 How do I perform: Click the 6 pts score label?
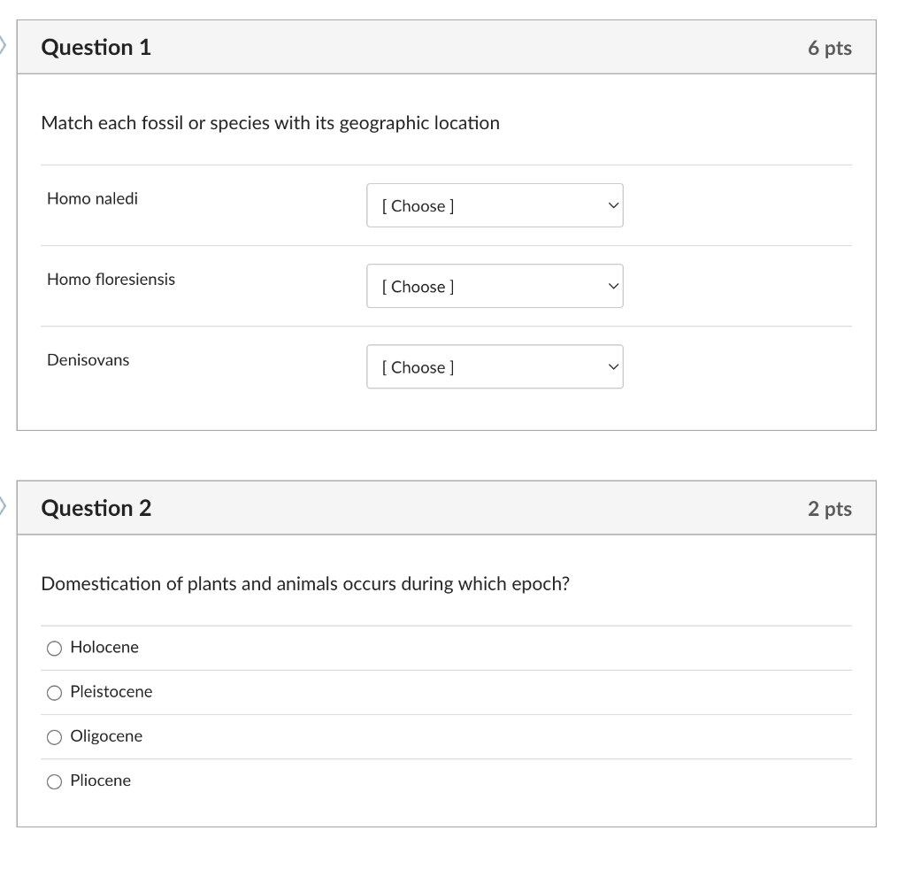point(829,48)
